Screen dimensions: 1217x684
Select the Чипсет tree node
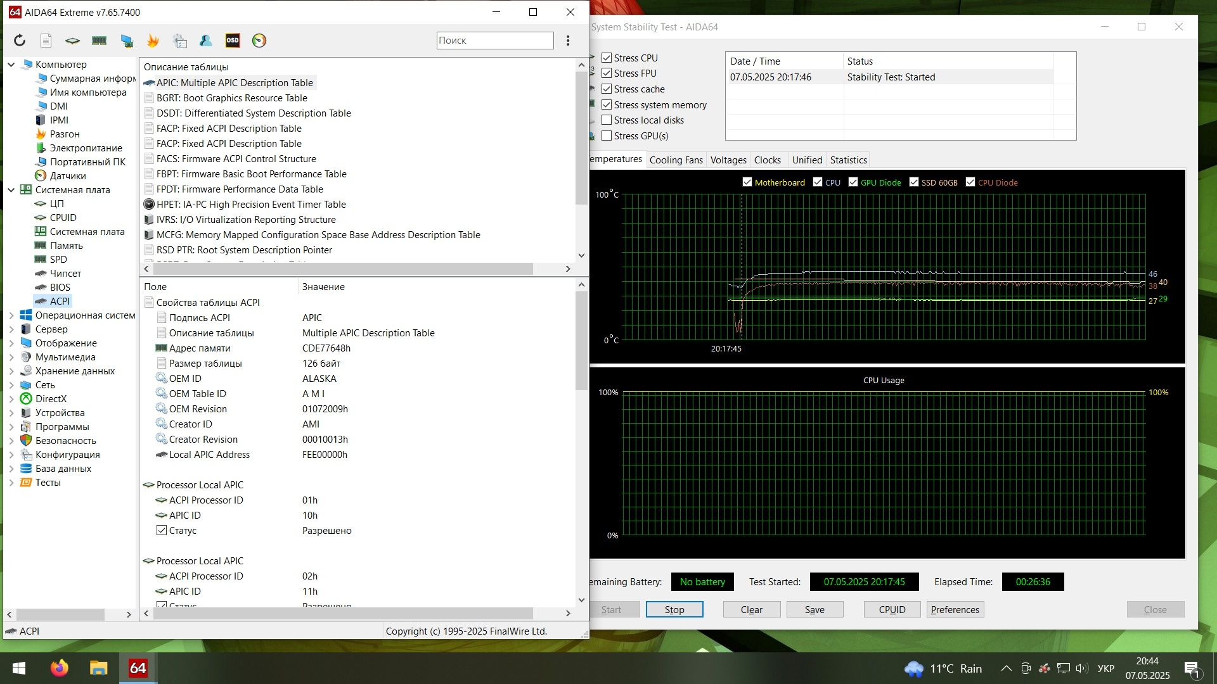(x=65, y=273)
